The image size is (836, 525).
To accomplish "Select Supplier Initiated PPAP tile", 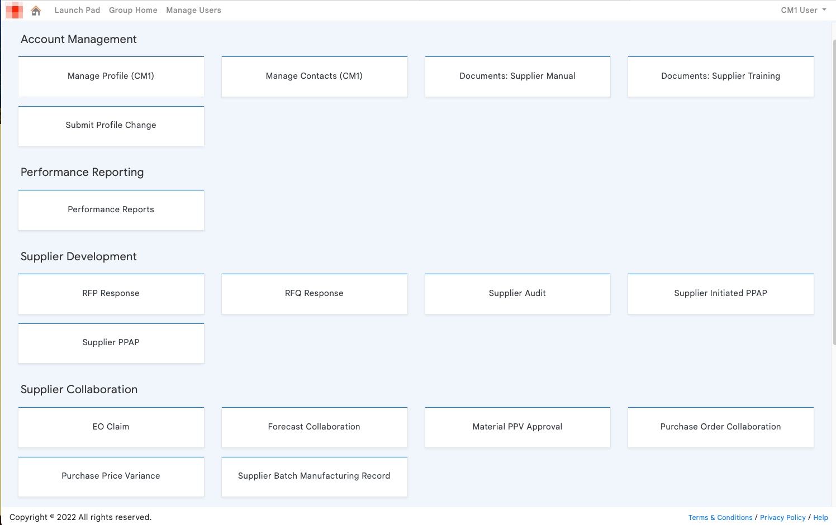I will tap(720, 294).
